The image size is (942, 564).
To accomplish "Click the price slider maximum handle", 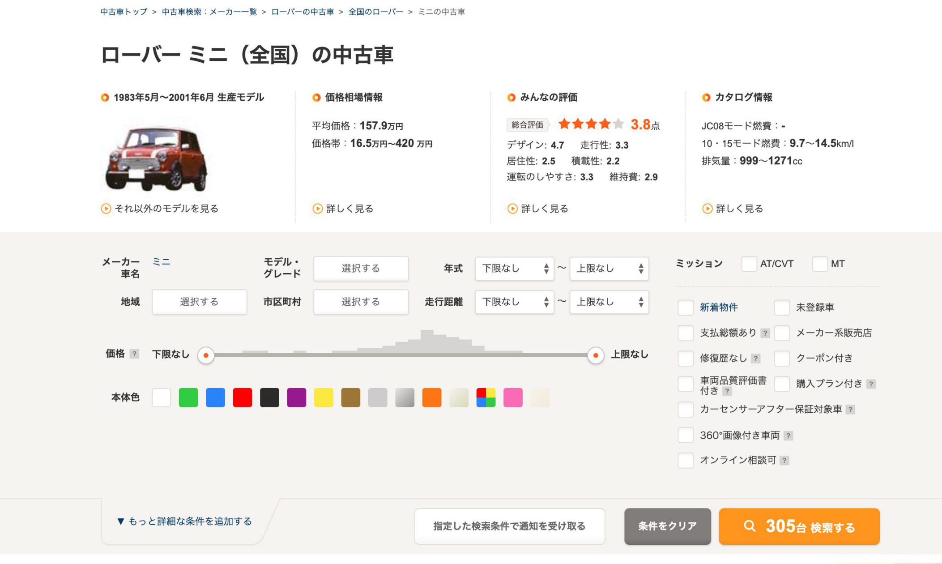I will point(596,355).
